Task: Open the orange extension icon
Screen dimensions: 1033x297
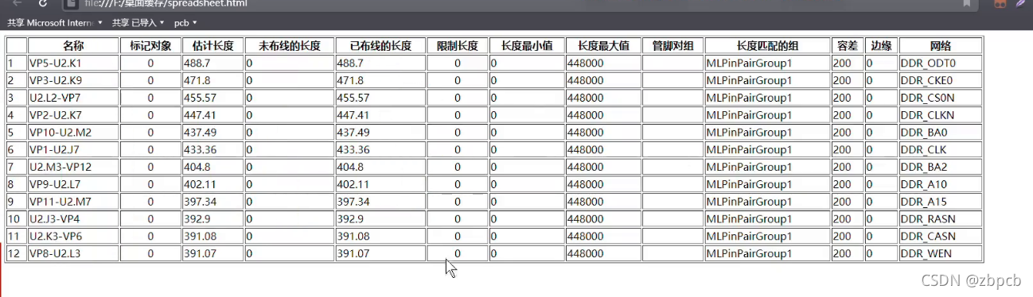Action: pos(1000,3)
